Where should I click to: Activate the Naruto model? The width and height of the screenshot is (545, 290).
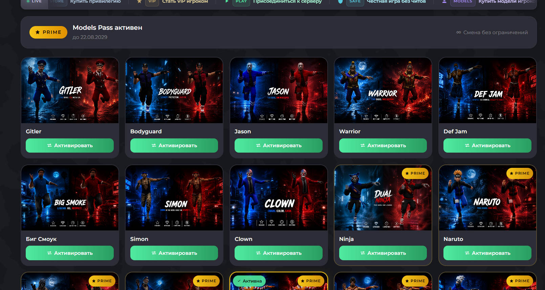(487, 253)
